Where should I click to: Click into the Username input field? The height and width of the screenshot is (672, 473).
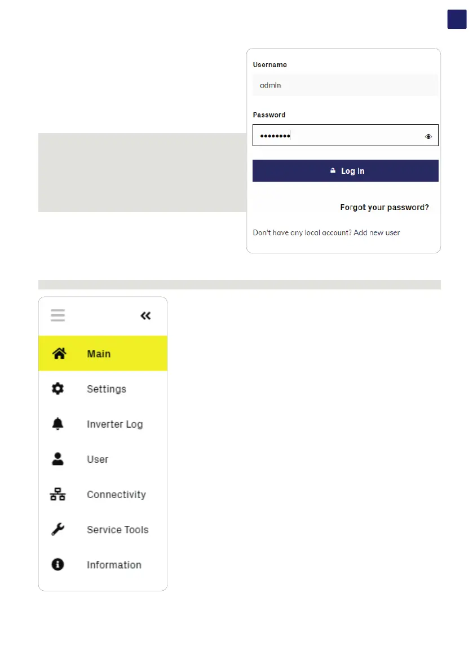coord(345,86)
